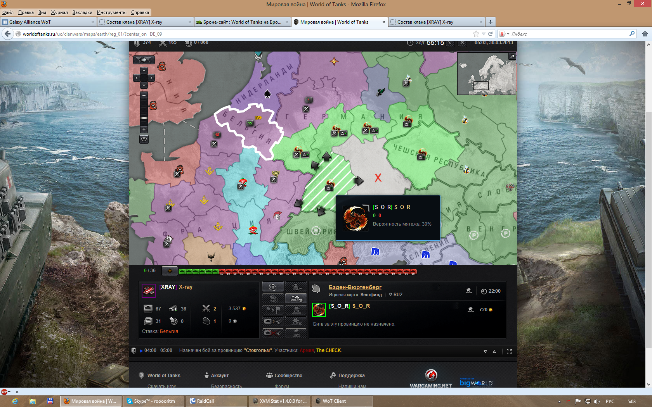Expand event log to fullscreen

[509, 351]
